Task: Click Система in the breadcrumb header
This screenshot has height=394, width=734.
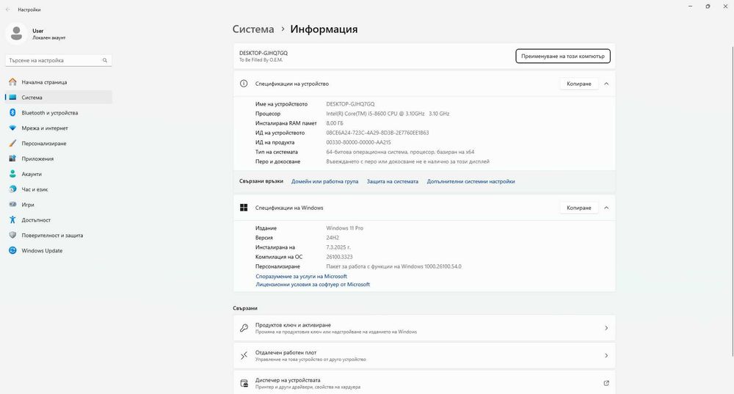Action: 253,29
